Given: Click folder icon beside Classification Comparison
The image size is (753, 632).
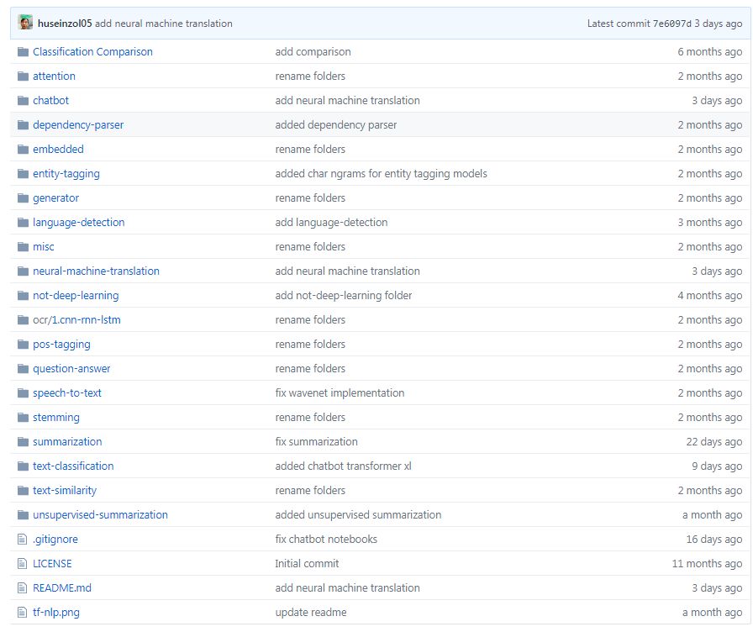Looking at the screenshot, I should (23, 51).
